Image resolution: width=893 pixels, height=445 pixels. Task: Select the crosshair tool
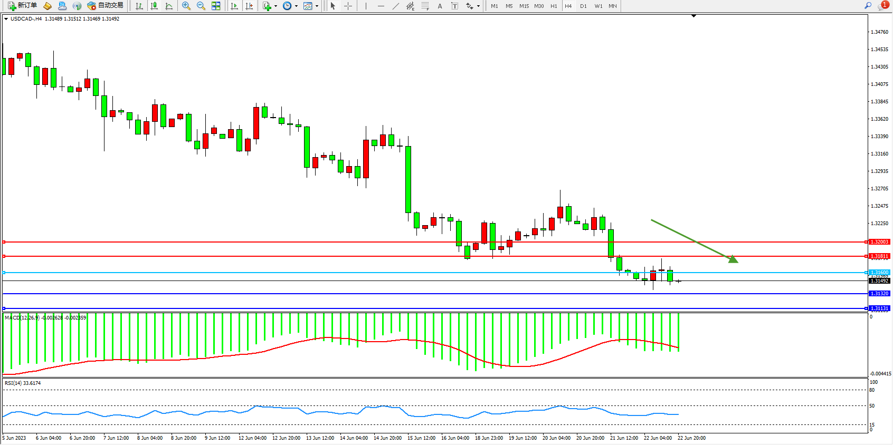click(348, 6)
